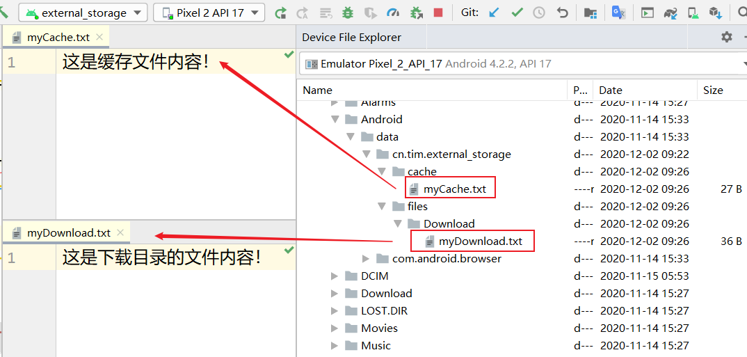Switch to the myCache.txt editor tab

[x=58, y=38]
